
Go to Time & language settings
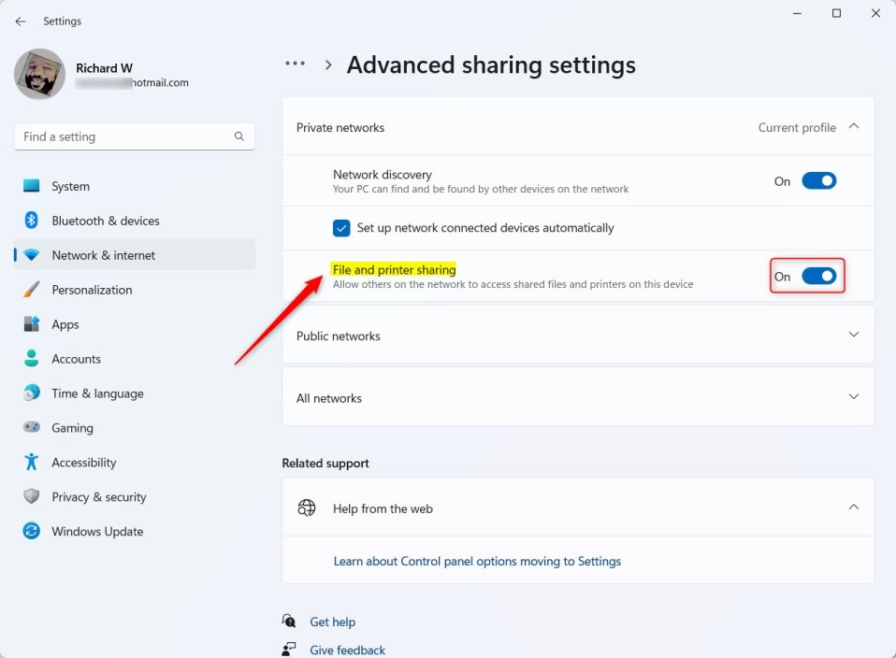97,393
